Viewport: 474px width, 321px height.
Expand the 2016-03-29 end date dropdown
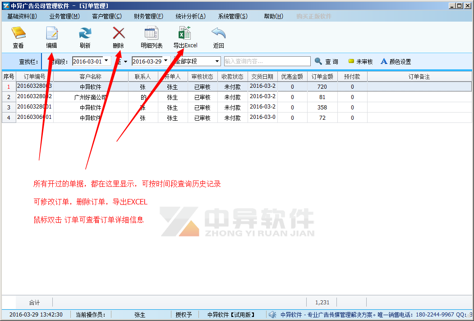(166, 61)
